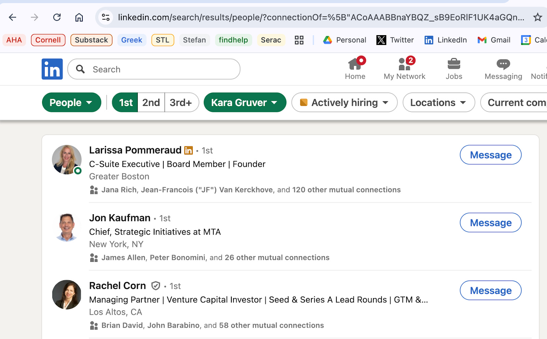Expand the Actively hiring filter

coord(344,102)
